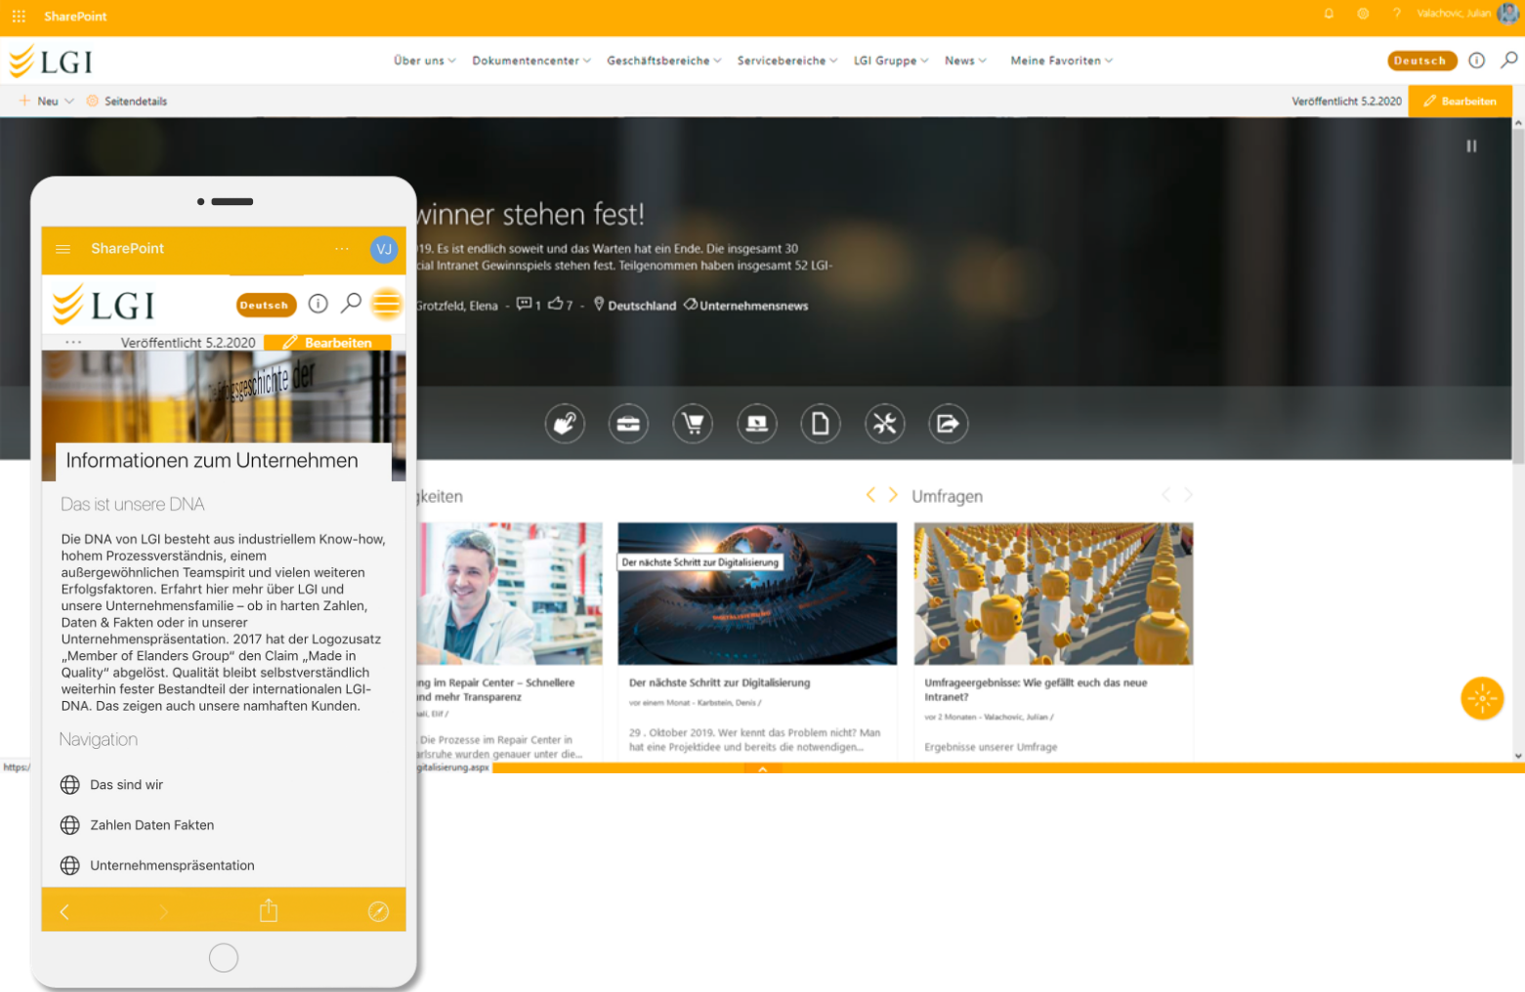This screenshot has width=1525, height=992.
Task: Click the Unternehmensnews tag in hero banner
Action: [746, 306]
